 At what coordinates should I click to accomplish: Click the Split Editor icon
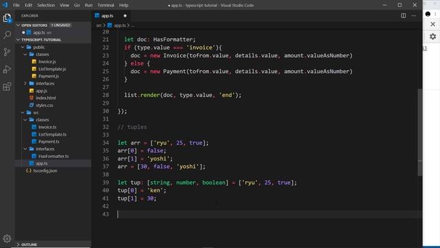404,16
